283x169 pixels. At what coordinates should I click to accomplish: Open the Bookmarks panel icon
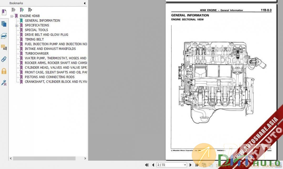tap(4, 12)
